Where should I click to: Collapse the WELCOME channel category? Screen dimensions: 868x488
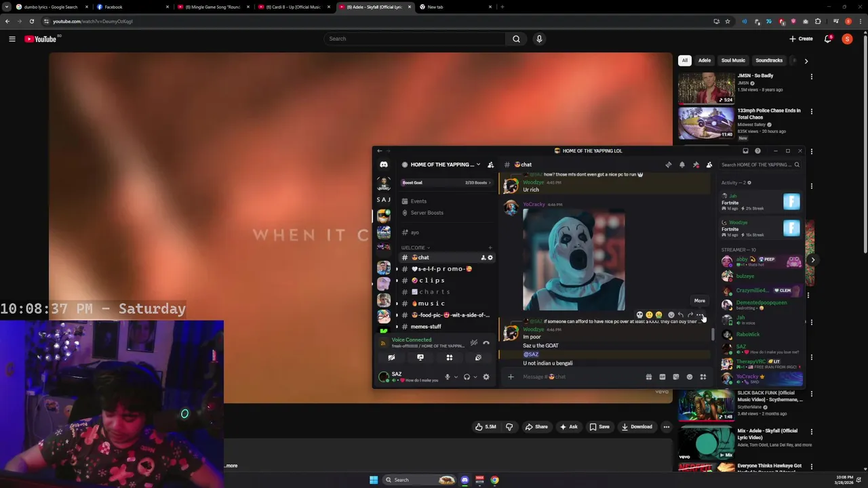(x=416, y=247)
